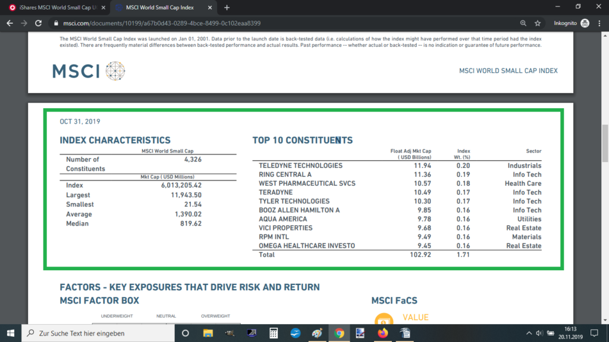Close the iShares MSCI World Small Cap tab

[x=103, y=7]
